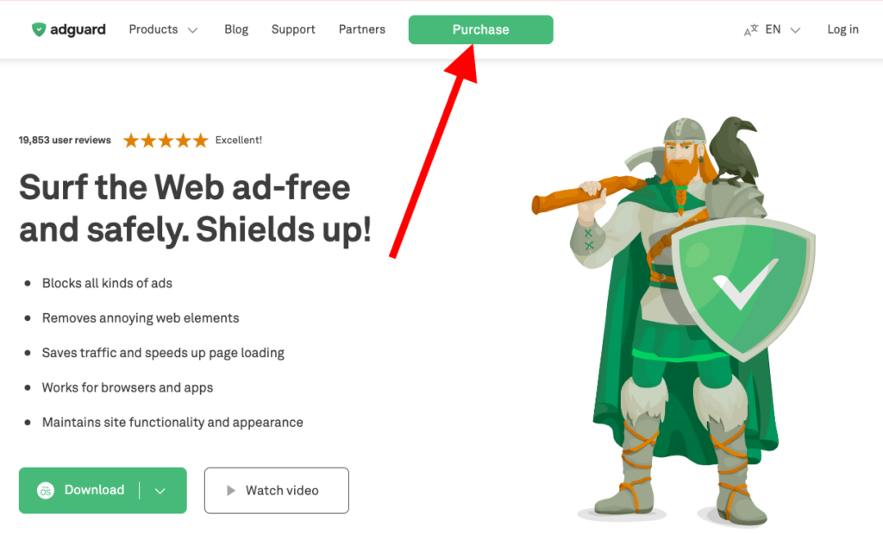Image resolution: width=883 pixels, height=534 pixels.
Task: Click the play triangle on Watch video
Action: [230, 491]
